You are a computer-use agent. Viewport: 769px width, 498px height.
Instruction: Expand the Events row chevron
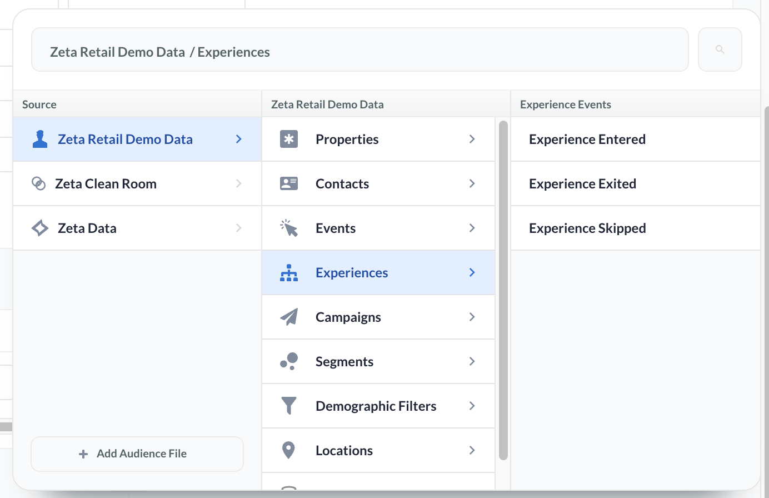pos(472,228)
